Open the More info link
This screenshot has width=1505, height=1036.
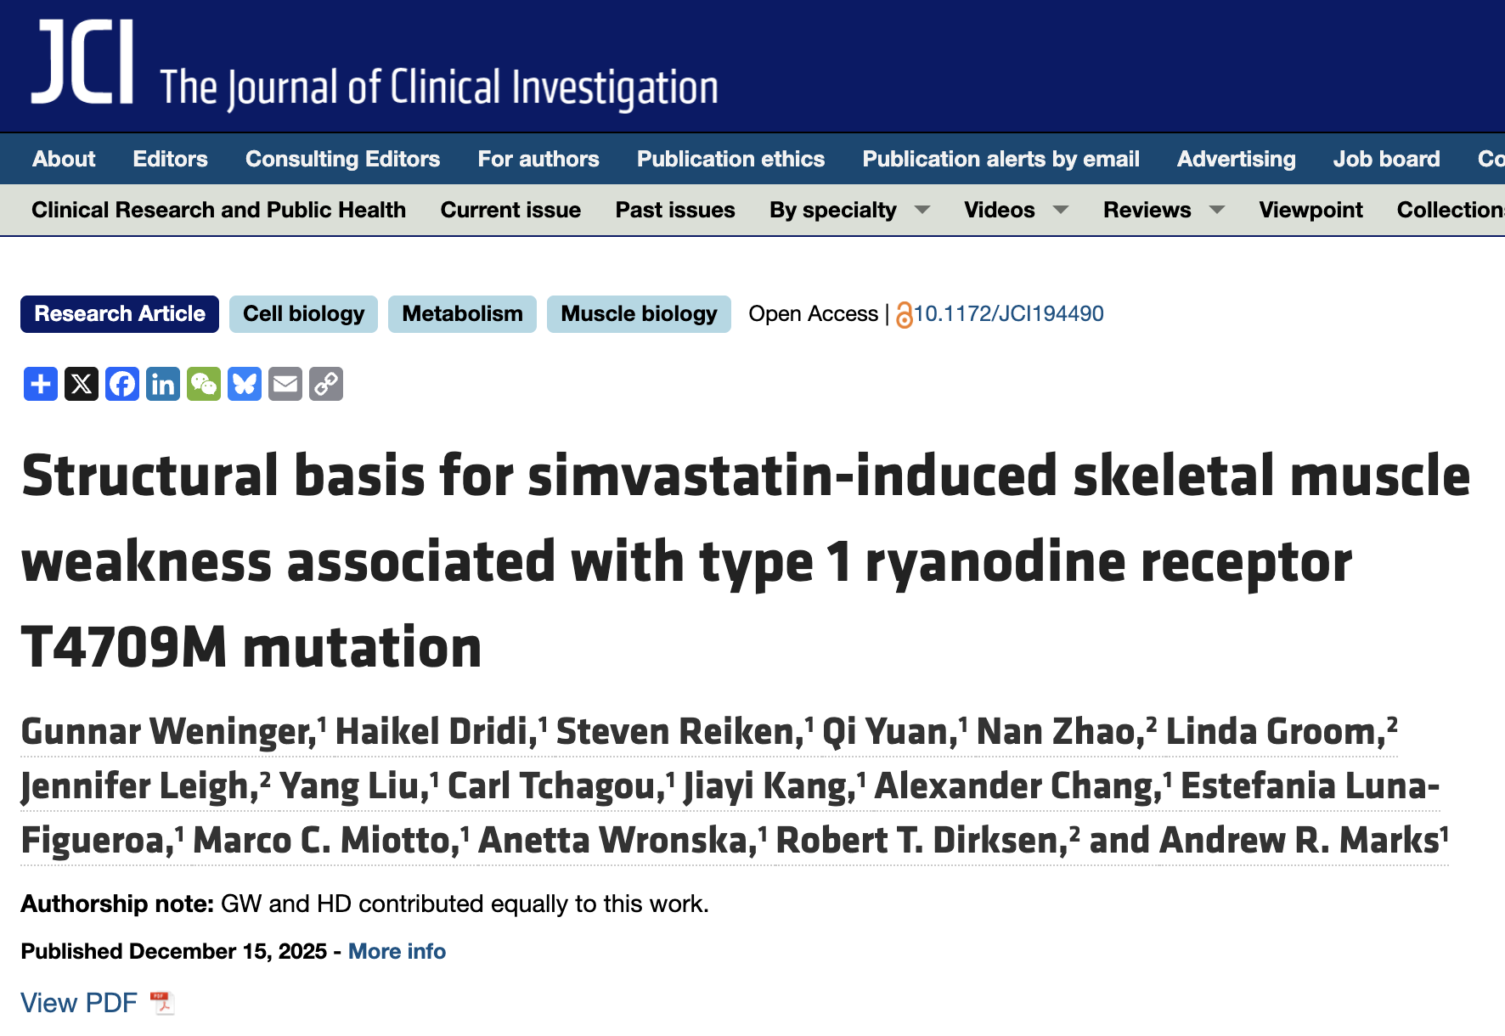[x=396, y=951]
